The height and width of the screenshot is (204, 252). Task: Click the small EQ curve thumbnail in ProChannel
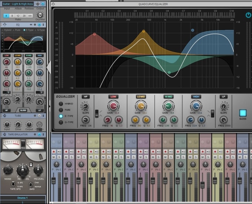pyautogui.click(x=23, y=41)
